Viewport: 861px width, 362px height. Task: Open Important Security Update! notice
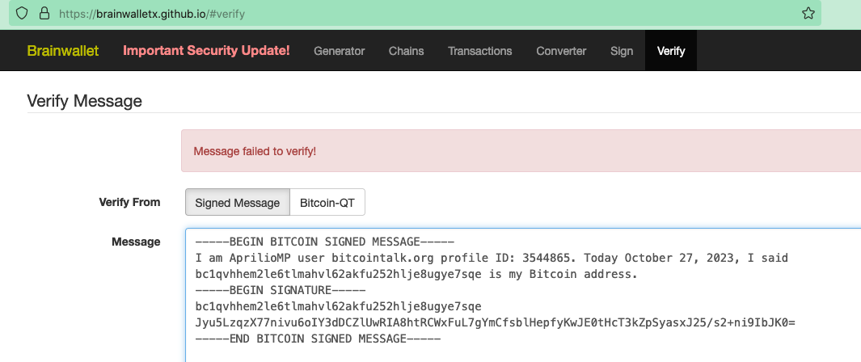206,51
